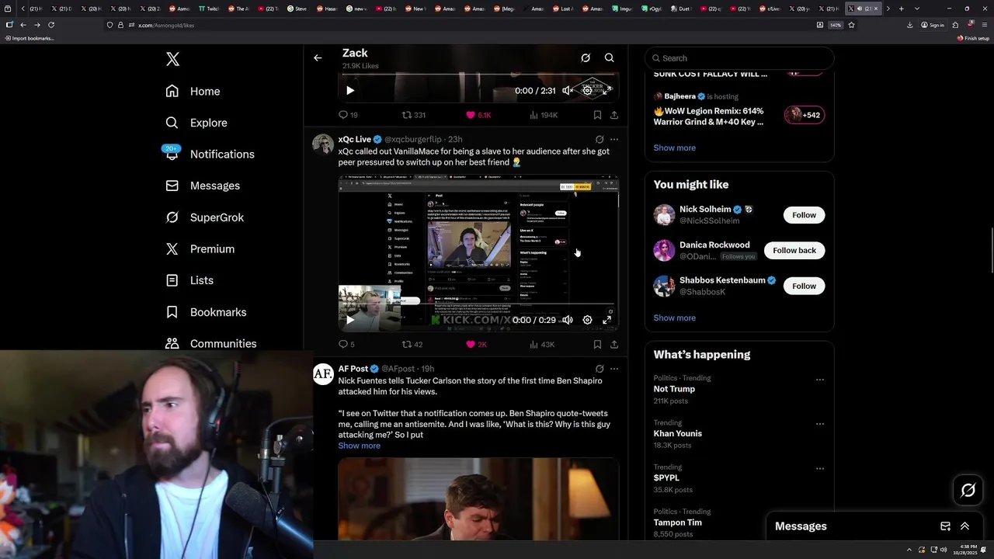Compose new message in Messages drawer
Image resolution: width=994 pixels, height=559 pixels.
(x=945, y=526)
